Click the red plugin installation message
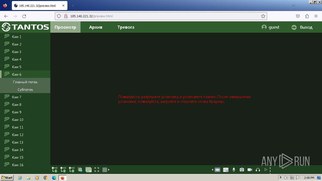The image size is (322, 181). [x=184, y=99]
